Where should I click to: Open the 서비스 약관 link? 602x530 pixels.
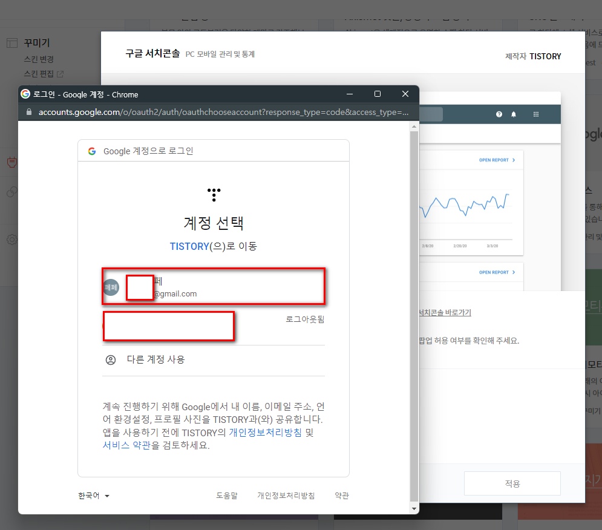click(x=126, y=445)
